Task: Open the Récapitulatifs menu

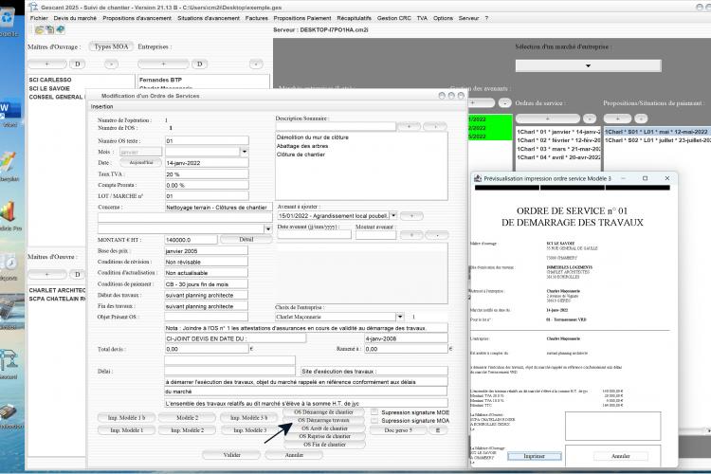Action: point(354,18)
